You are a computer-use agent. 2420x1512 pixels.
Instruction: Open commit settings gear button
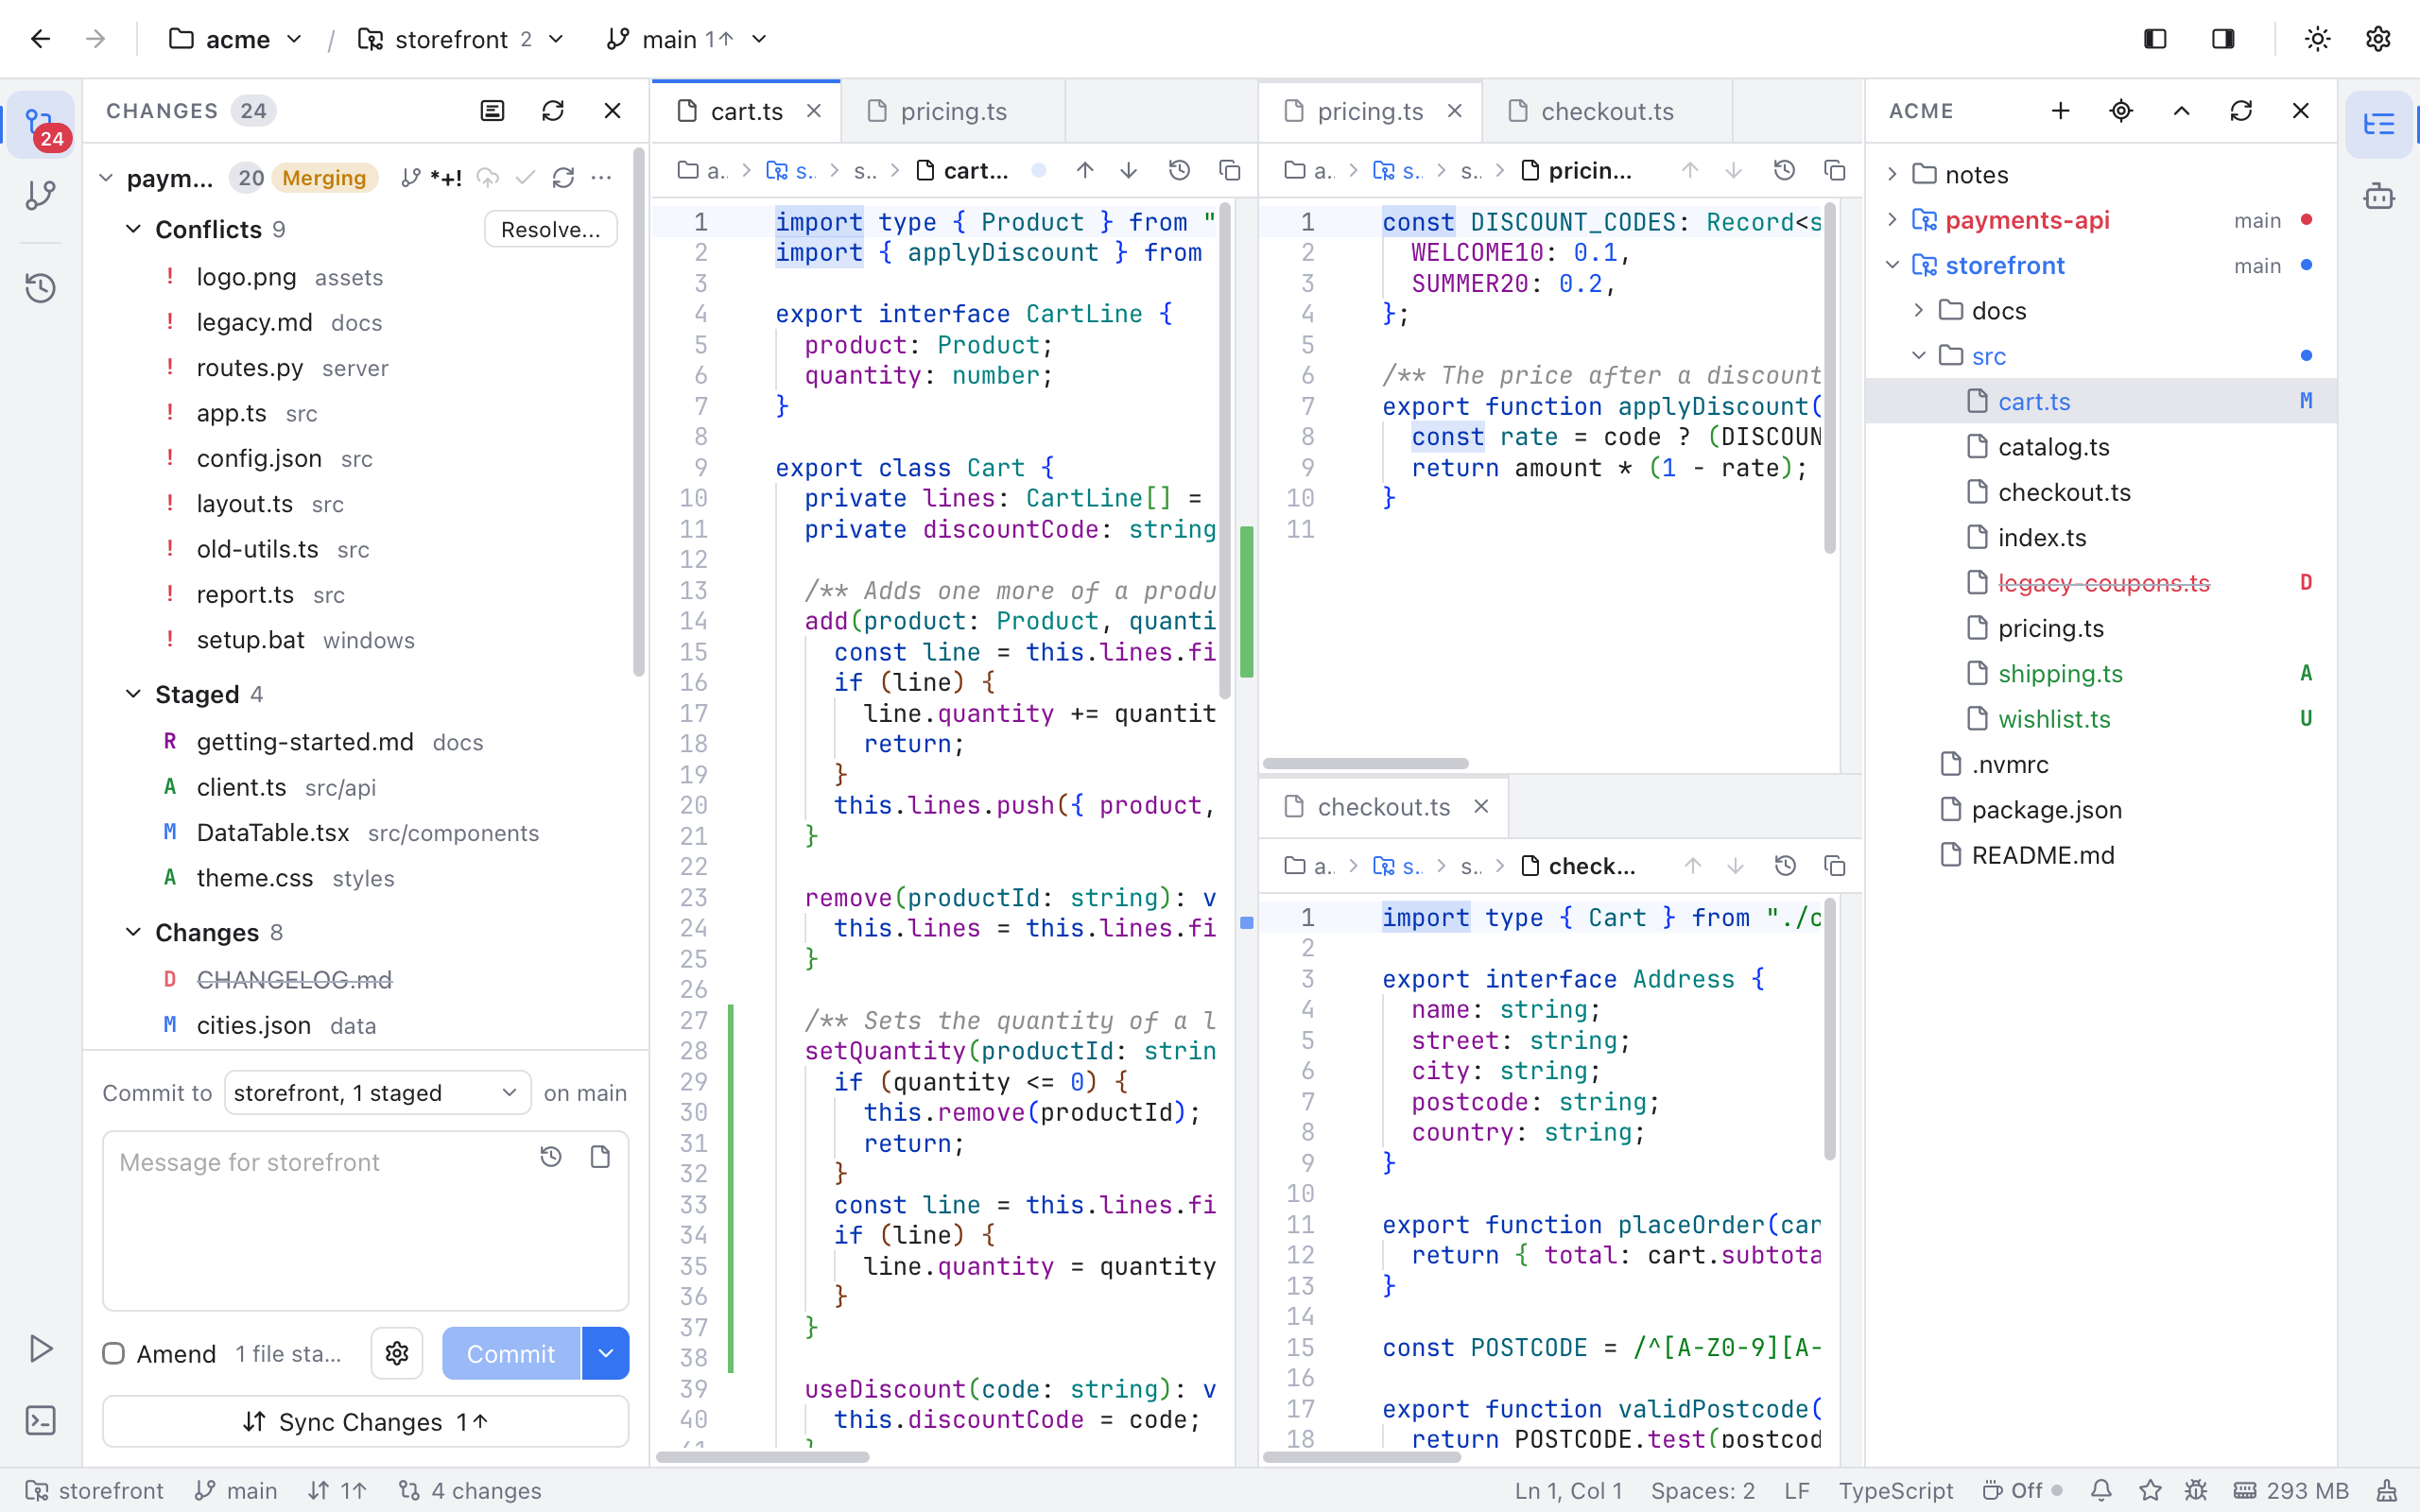click(x=397, y=1353)
